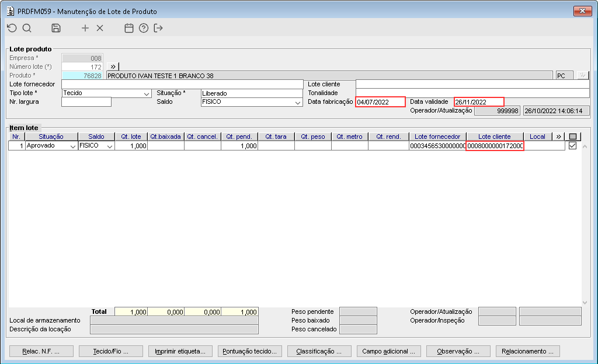Click the Situação column header in grid

(x=51, y=136)
